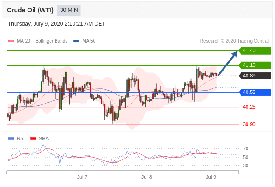The height and width of the screenshot is (187, 275).
Task: Click the RSI legend label
Action: pyautogui.click(x=21, y=139)
